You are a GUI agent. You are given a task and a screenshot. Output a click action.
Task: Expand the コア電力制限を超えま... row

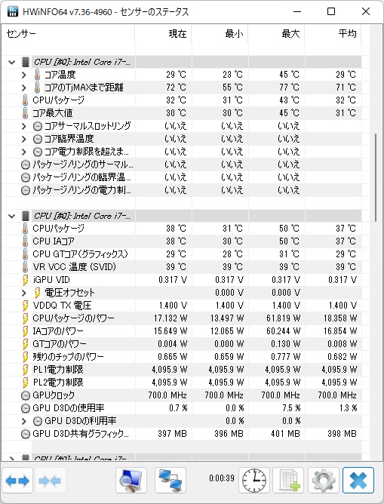click(24, 152)
